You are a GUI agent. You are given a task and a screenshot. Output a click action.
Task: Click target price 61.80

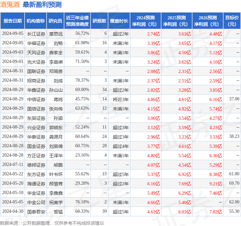click(234, 174)
